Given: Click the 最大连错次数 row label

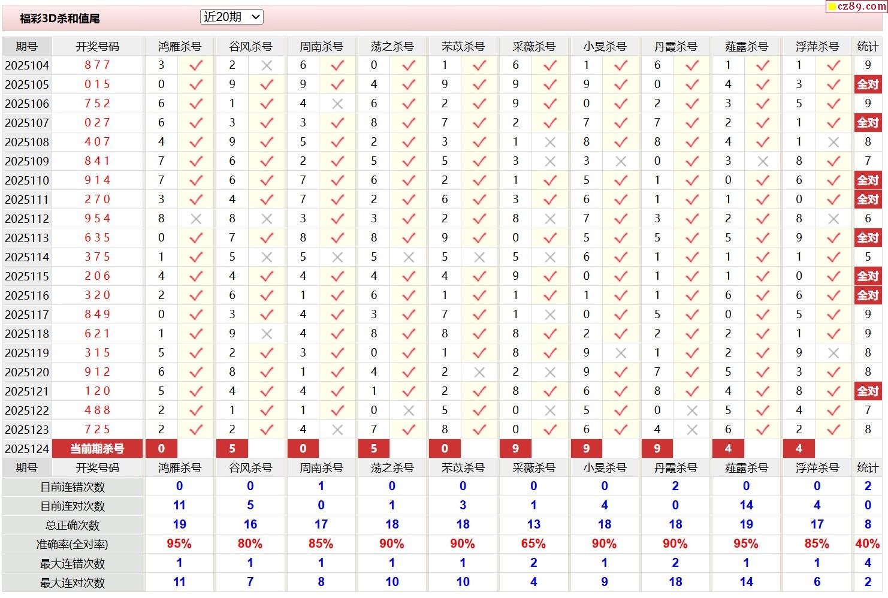Looking at the screenshot, I should tap(73, 564).
